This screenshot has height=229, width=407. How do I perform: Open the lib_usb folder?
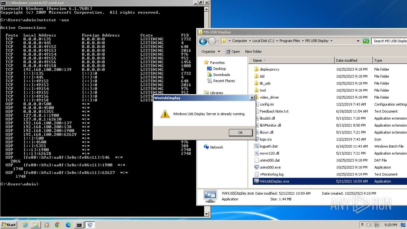point(265,83)
